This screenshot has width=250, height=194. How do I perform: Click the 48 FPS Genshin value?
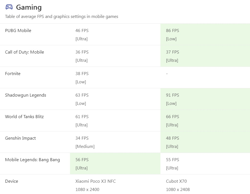(x=173, y=138)
